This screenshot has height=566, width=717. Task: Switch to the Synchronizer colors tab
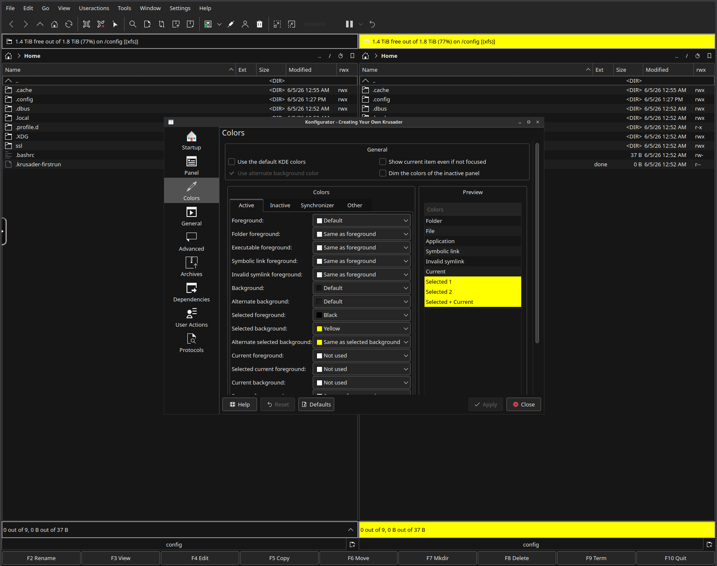point(317,206)
